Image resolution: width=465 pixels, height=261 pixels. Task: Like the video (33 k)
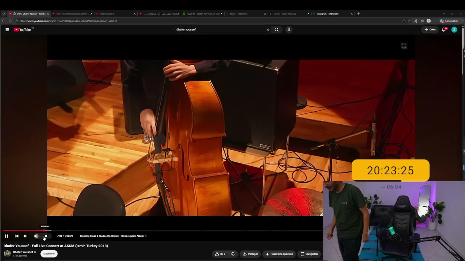pyautogui.click(x=220, y=254)
